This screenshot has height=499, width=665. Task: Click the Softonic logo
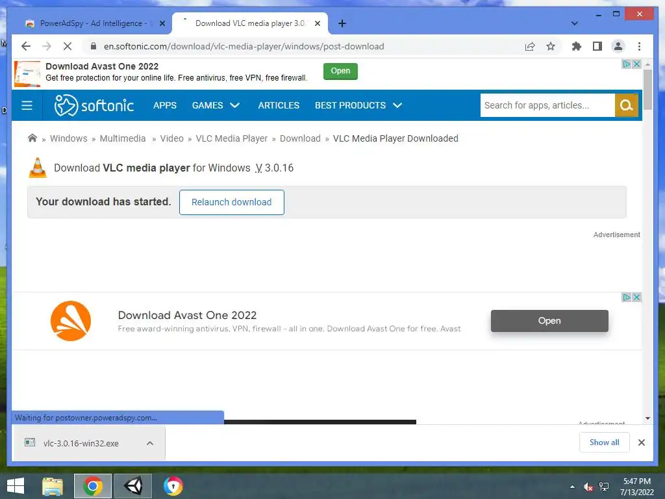pos(94,105)
